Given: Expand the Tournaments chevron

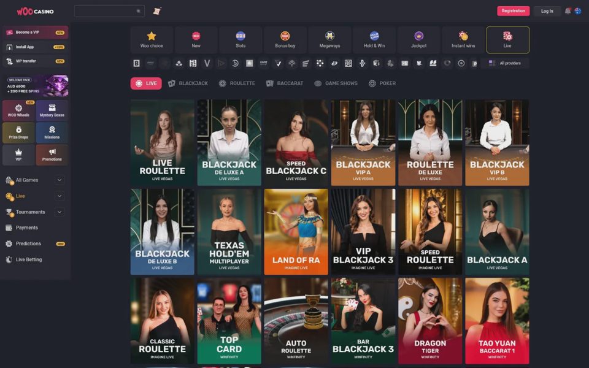Looking at the screenshot, I should point(60,212).
